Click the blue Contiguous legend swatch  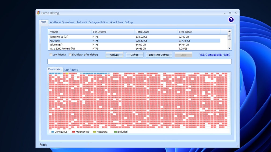click(x=53, y=132)
